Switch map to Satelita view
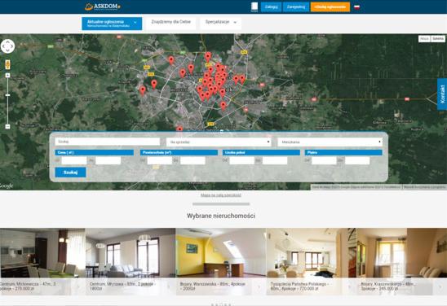Screen dimensions: 447x306 pos(438,39)
